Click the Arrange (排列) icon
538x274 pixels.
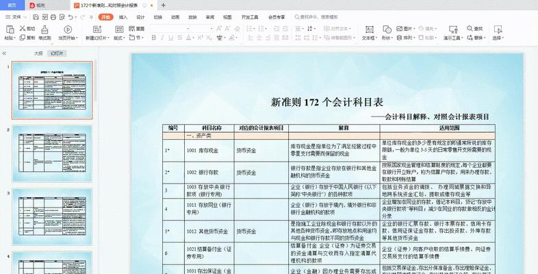pyautogui.click(x=399, y=38)
